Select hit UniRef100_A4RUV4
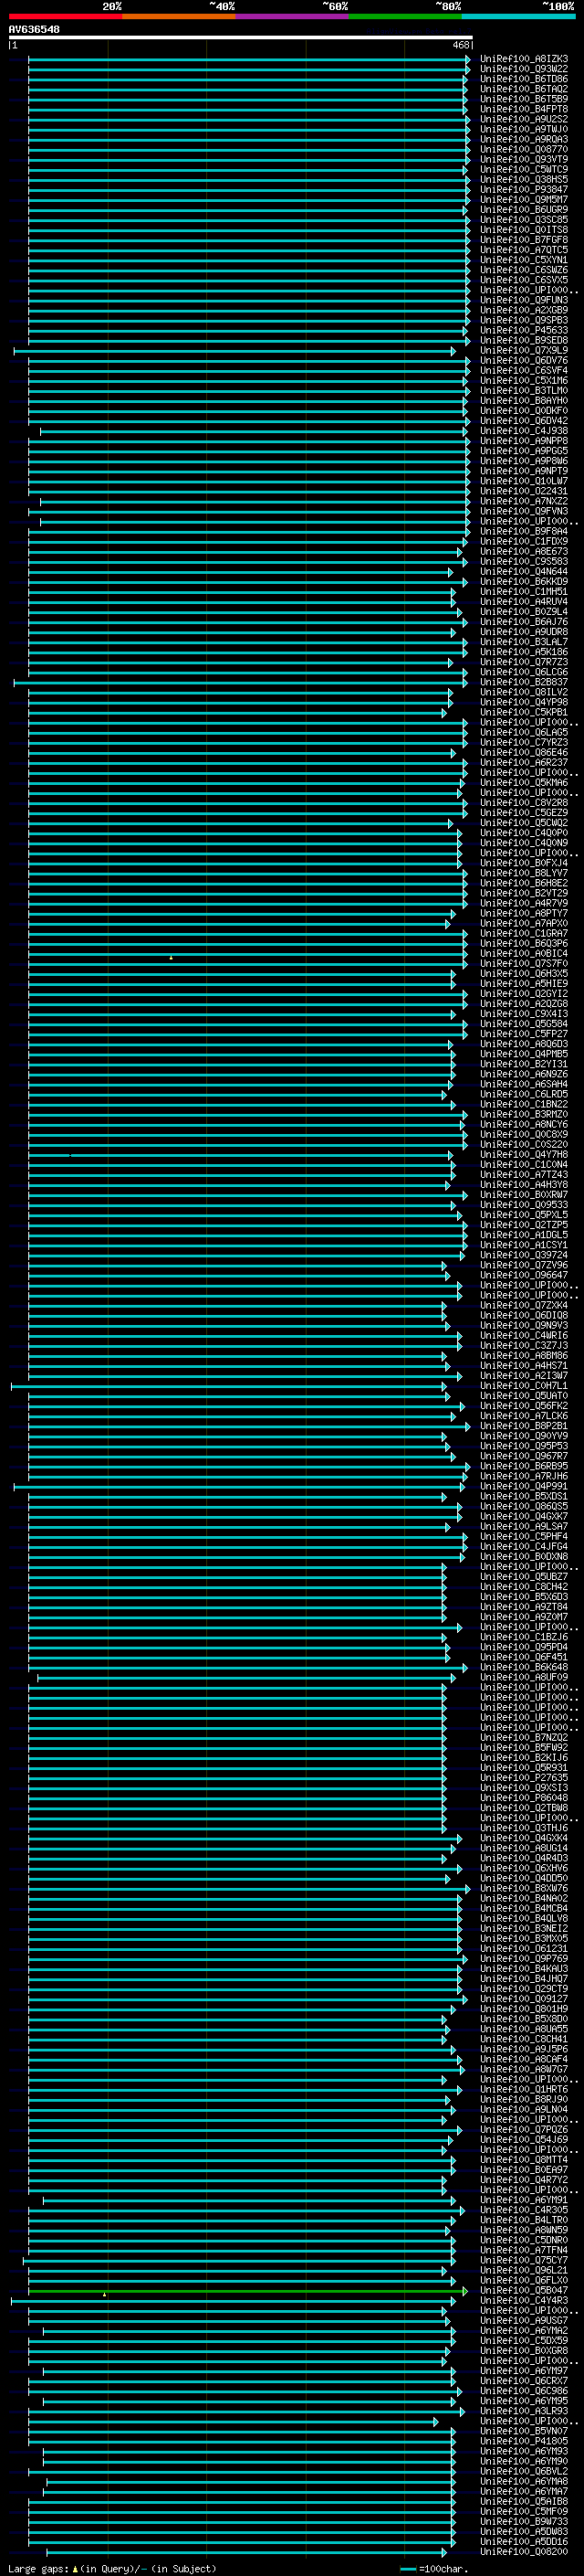The height and width of the screenshot is (2576, 584). coord(524,602)
